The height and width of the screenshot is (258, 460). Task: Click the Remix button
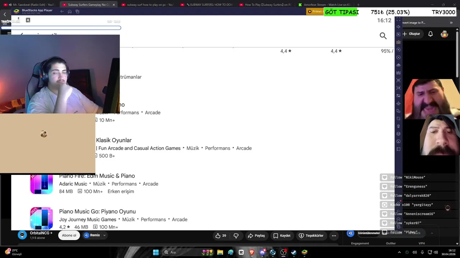click(x=92, y=235)
